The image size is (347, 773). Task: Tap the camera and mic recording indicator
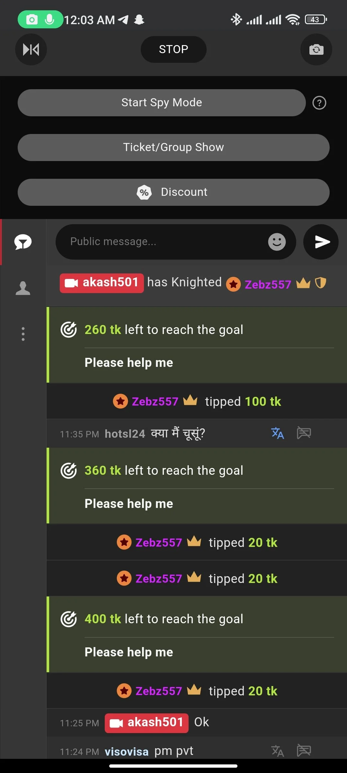40,19
